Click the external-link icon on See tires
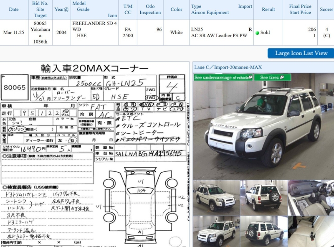 [283, 77]
